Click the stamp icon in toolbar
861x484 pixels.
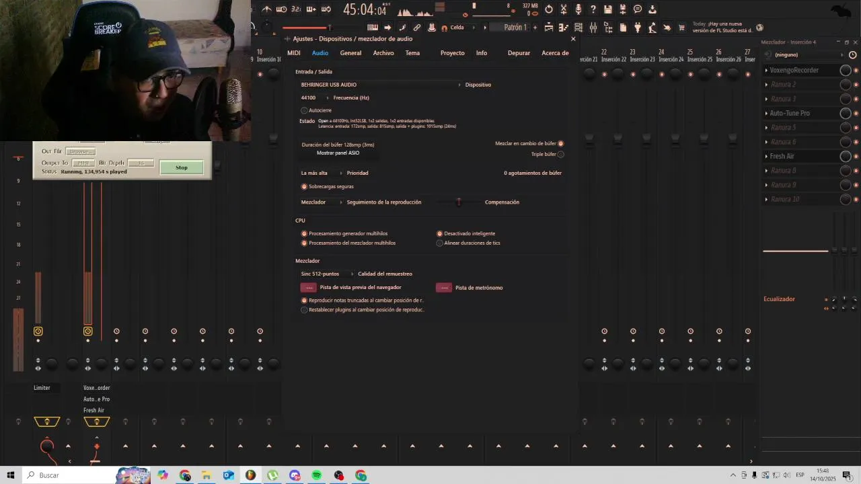click(x=432, y=28)
